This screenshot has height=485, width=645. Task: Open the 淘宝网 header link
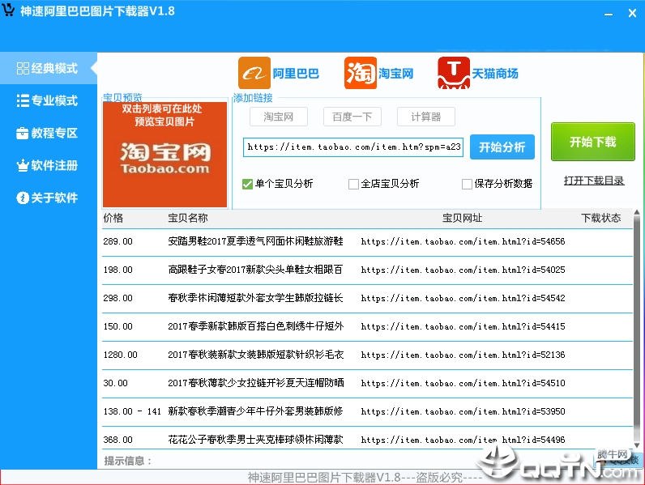click(395, 74)
